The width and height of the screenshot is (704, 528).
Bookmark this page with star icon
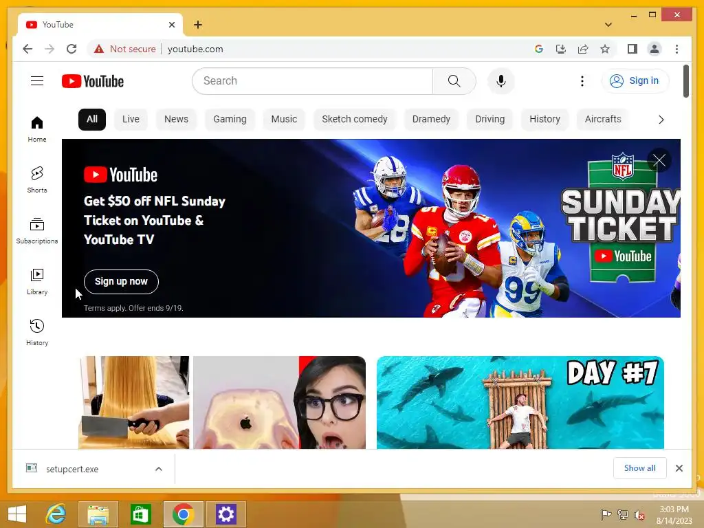coord(605,49)
